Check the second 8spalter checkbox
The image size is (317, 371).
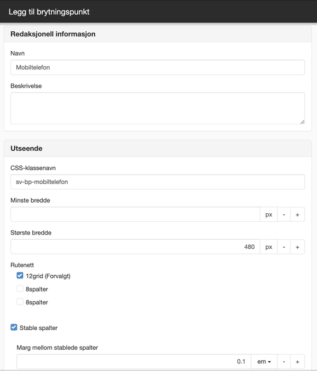[20, 302]
